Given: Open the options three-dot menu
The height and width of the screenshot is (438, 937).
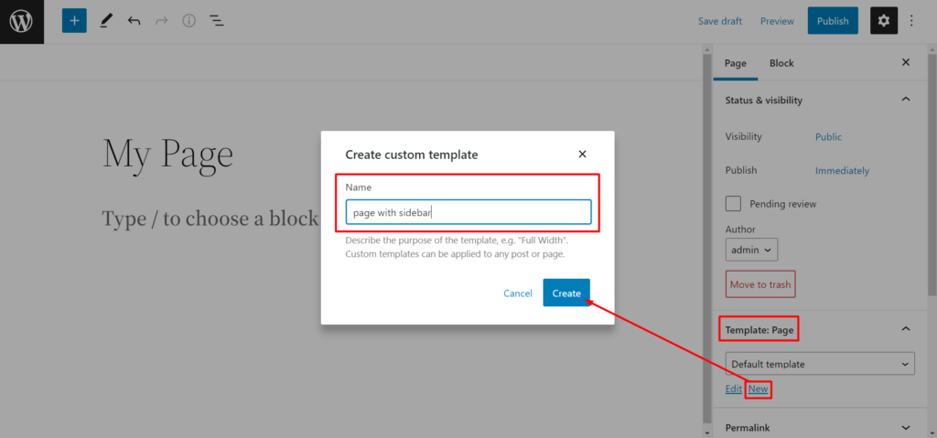Looking at the screenshot, I should coord(911,21).
